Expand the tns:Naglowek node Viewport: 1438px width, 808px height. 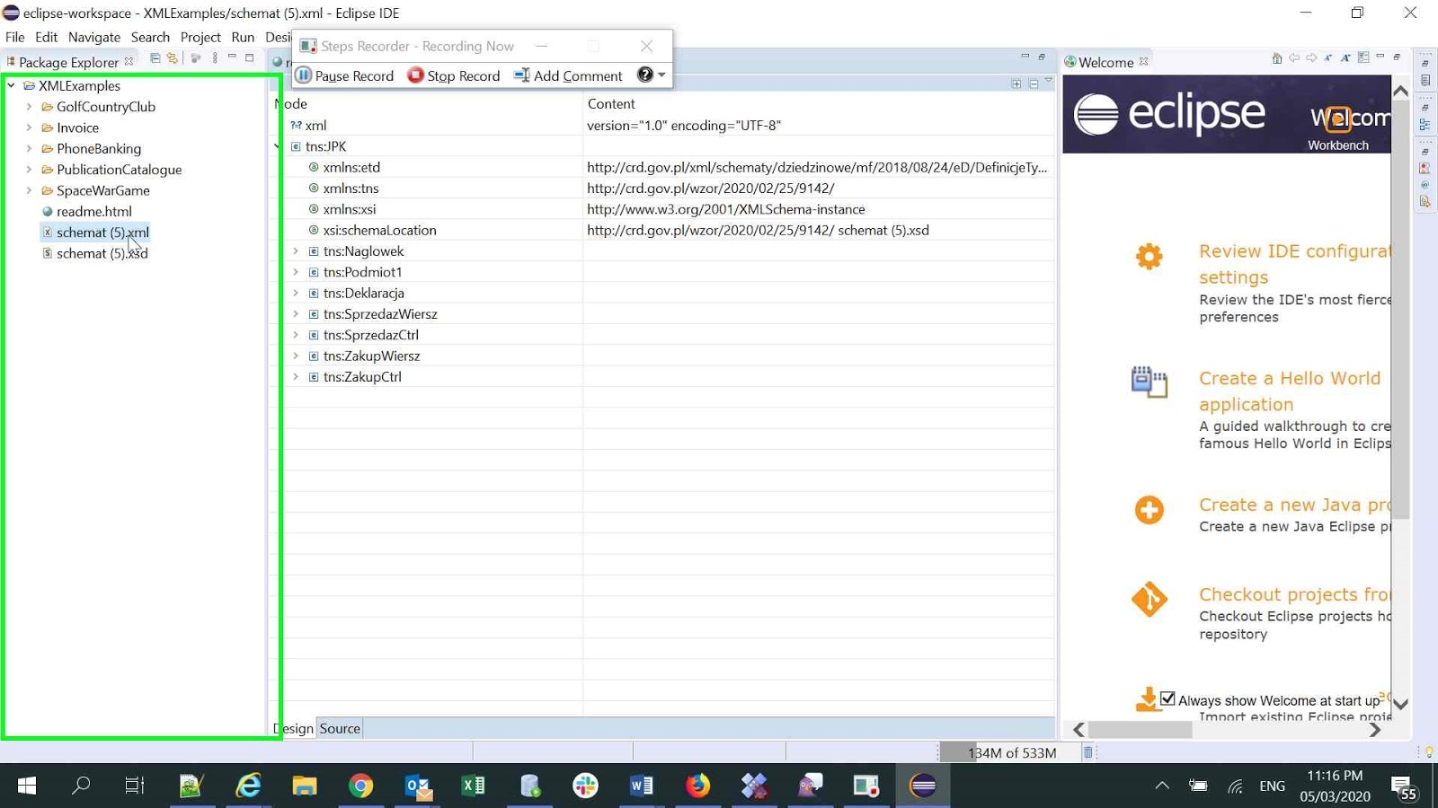tap(297, 251)
